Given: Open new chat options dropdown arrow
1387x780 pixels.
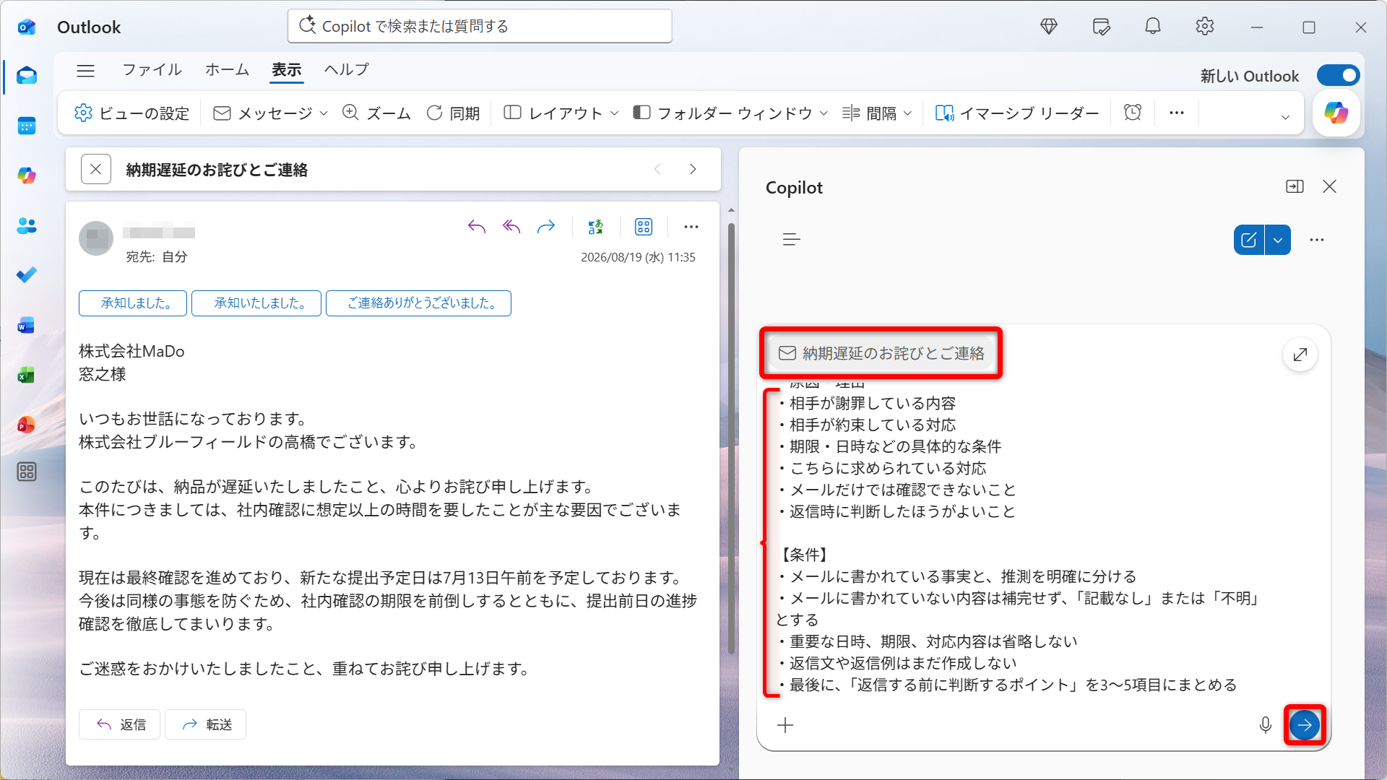Looking at the screenshot, I should point(1278,240).
